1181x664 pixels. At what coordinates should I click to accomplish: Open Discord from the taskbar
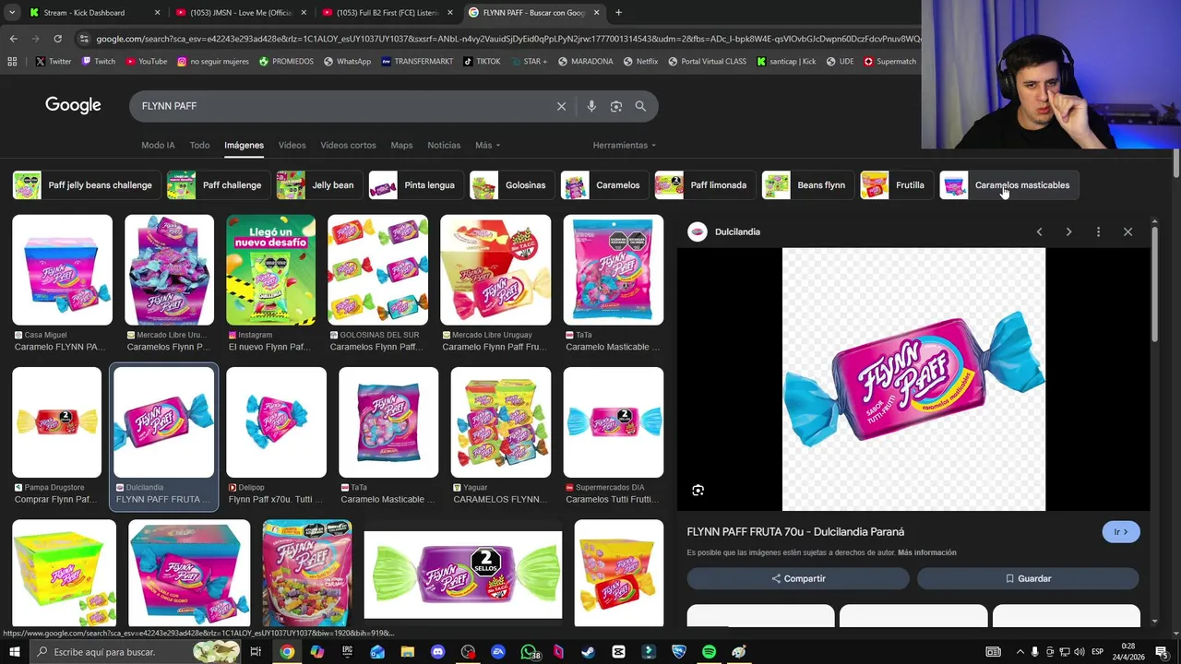(438, 652)
